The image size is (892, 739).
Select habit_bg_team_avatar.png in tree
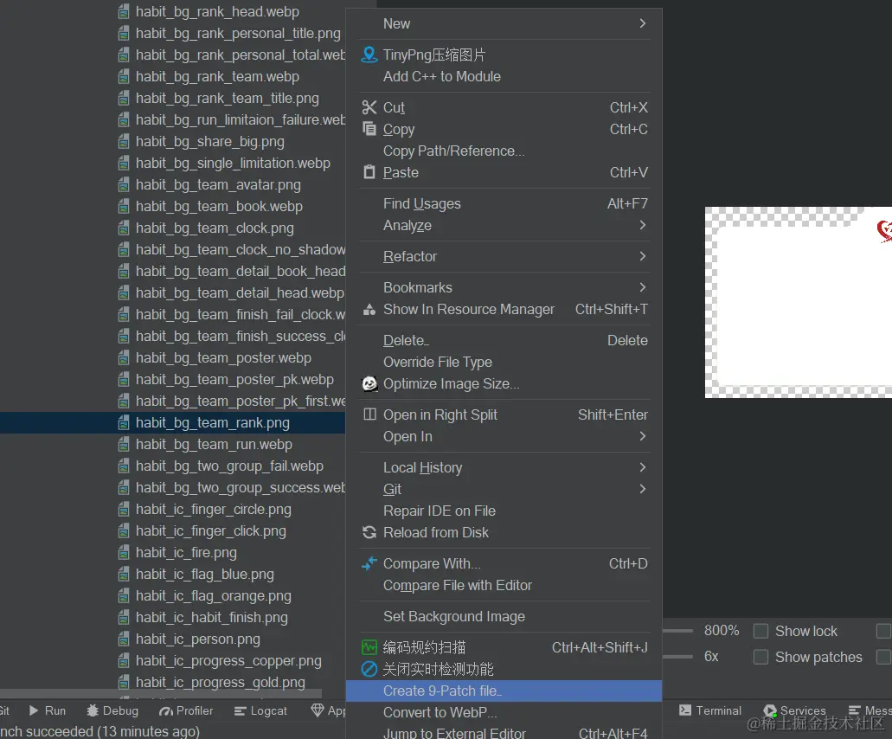(218, 185)
